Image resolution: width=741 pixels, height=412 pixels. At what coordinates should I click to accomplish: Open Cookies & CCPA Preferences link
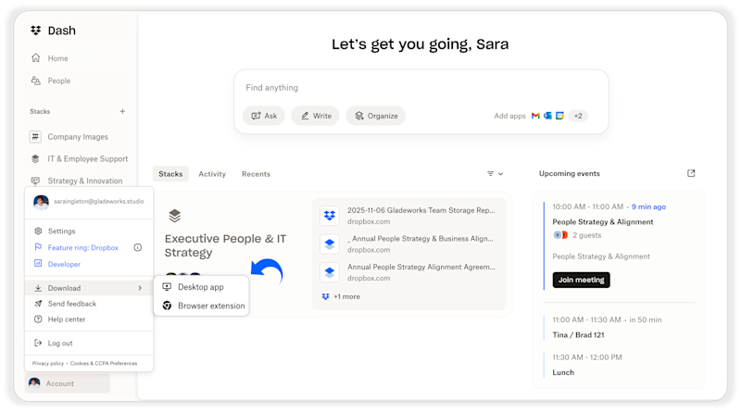click(x=104, y=363)
